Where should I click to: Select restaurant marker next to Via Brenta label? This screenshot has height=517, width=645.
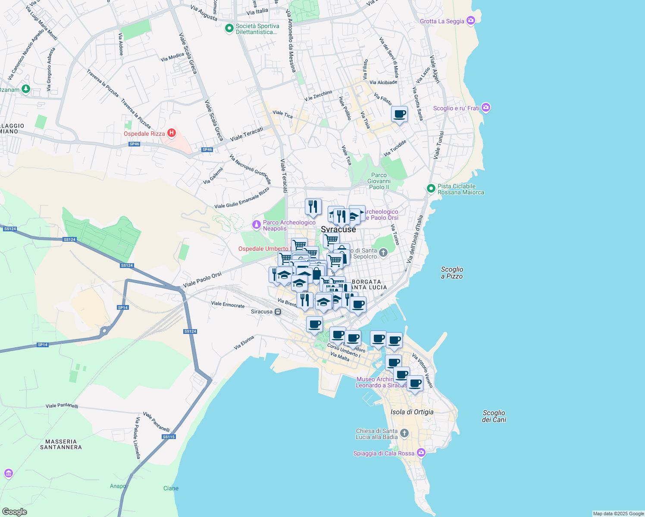pos(305,300)
